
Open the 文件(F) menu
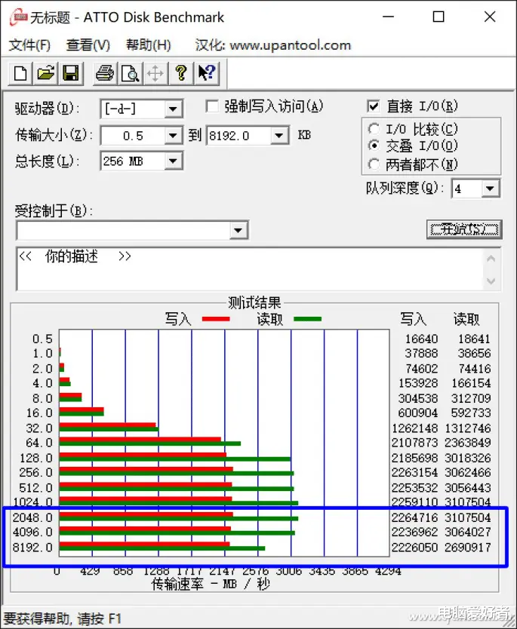(29, 45)
